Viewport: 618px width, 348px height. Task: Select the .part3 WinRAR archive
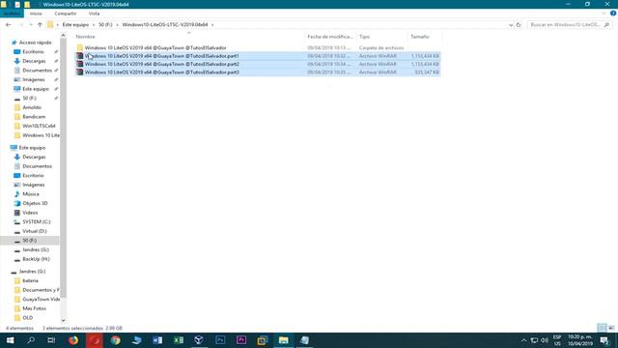click(x=258, y=72)
